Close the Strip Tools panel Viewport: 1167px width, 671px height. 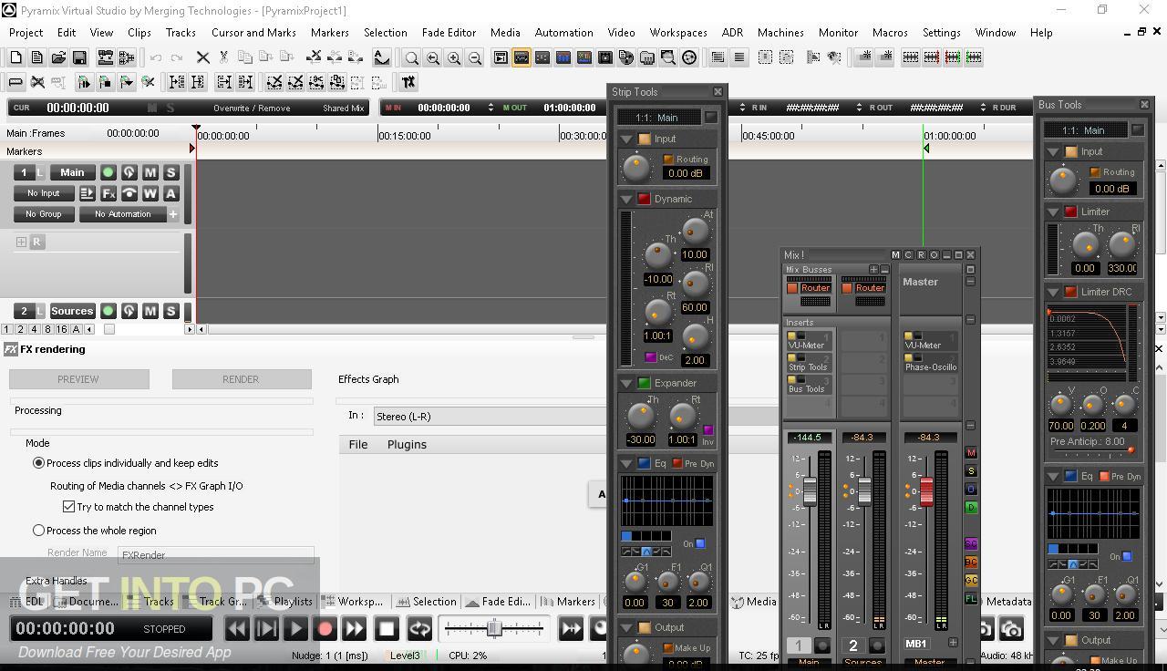[x=718, y=92]
